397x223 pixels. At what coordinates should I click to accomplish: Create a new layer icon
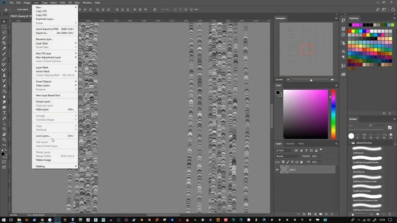[x=326, y=214]
